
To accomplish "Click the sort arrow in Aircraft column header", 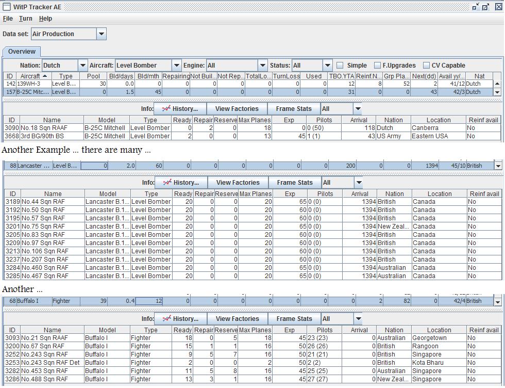I will [44, 76].
